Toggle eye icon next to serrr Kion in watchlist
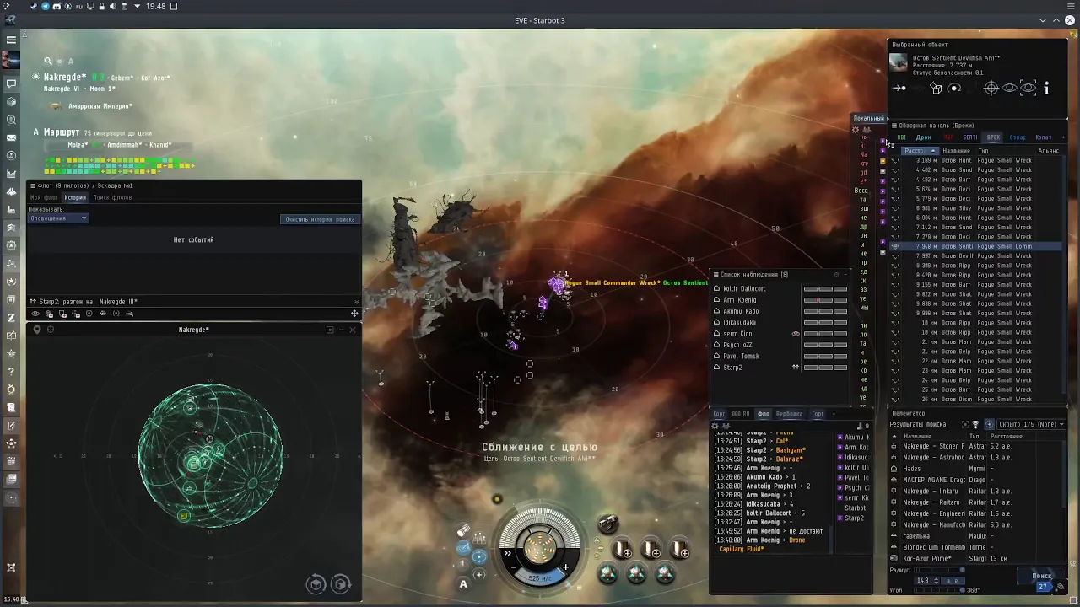1080x607 pixels. [x=795, y=334]
